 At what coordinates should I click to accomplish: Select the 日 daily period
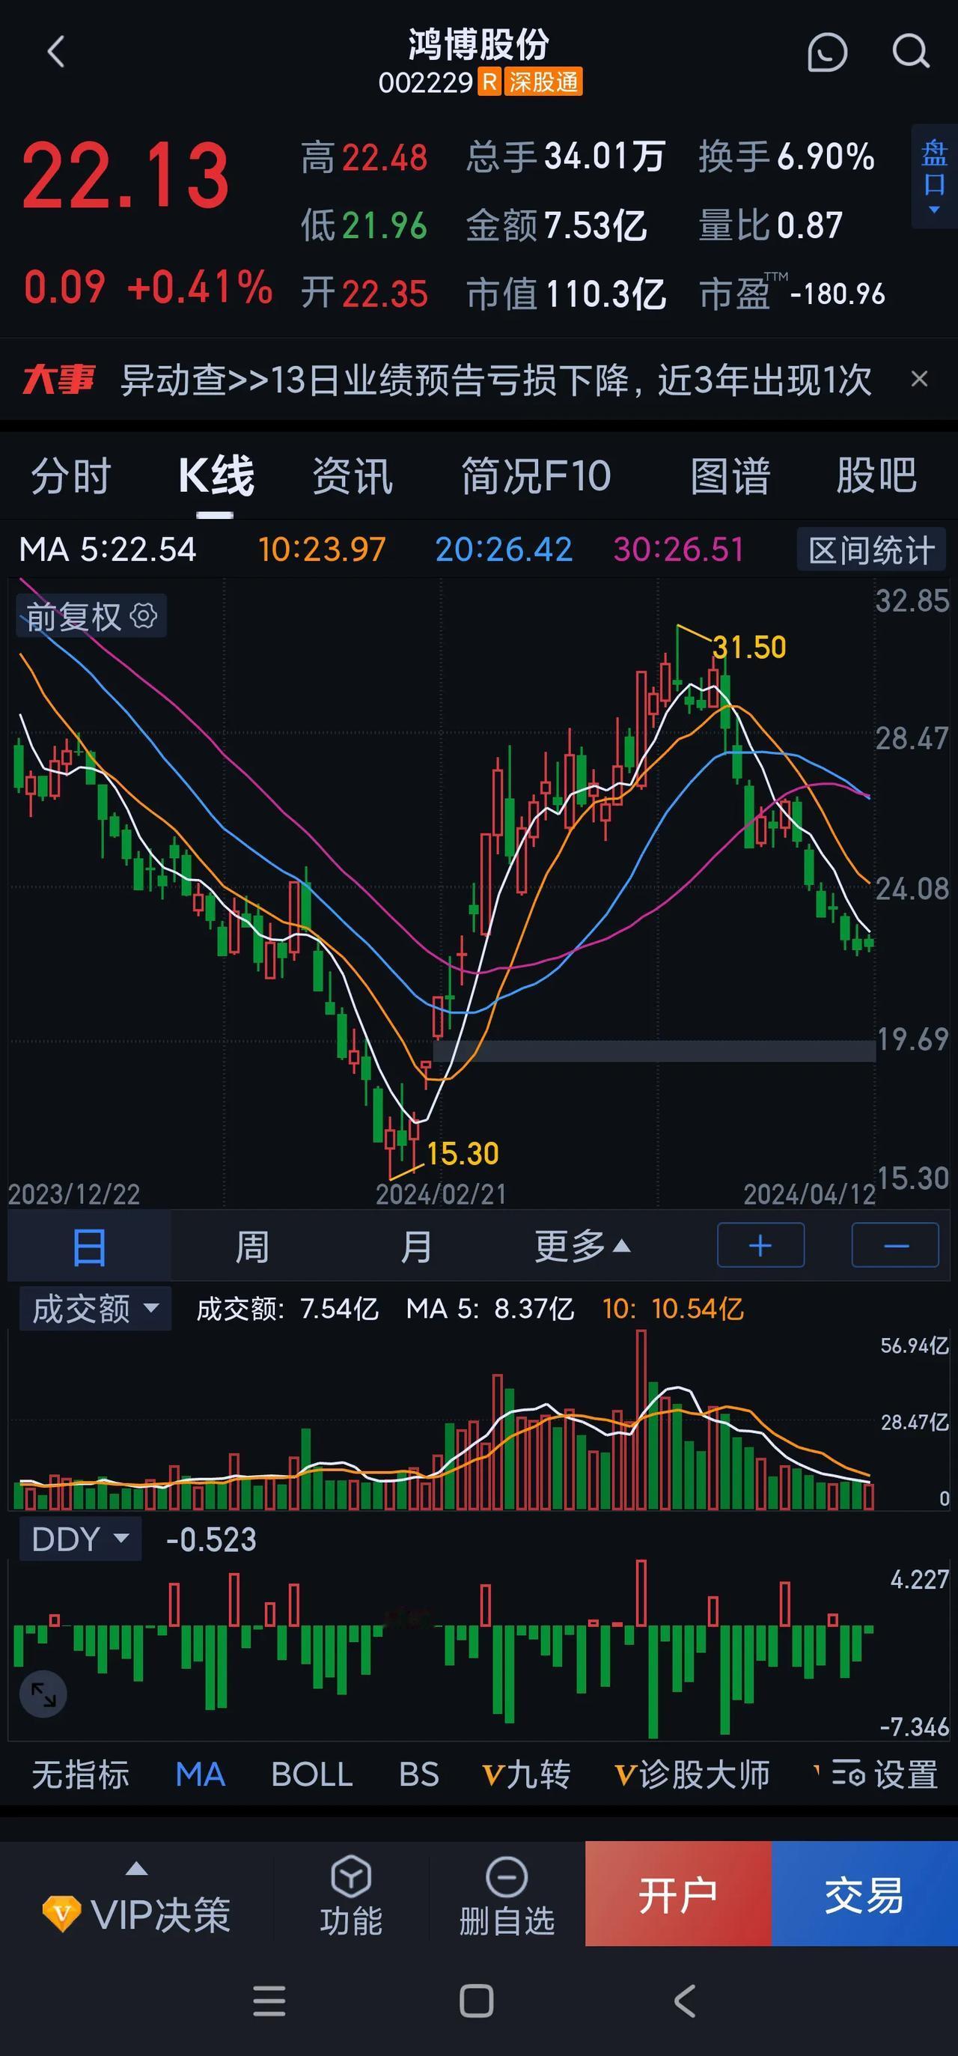pos(88,1246)
